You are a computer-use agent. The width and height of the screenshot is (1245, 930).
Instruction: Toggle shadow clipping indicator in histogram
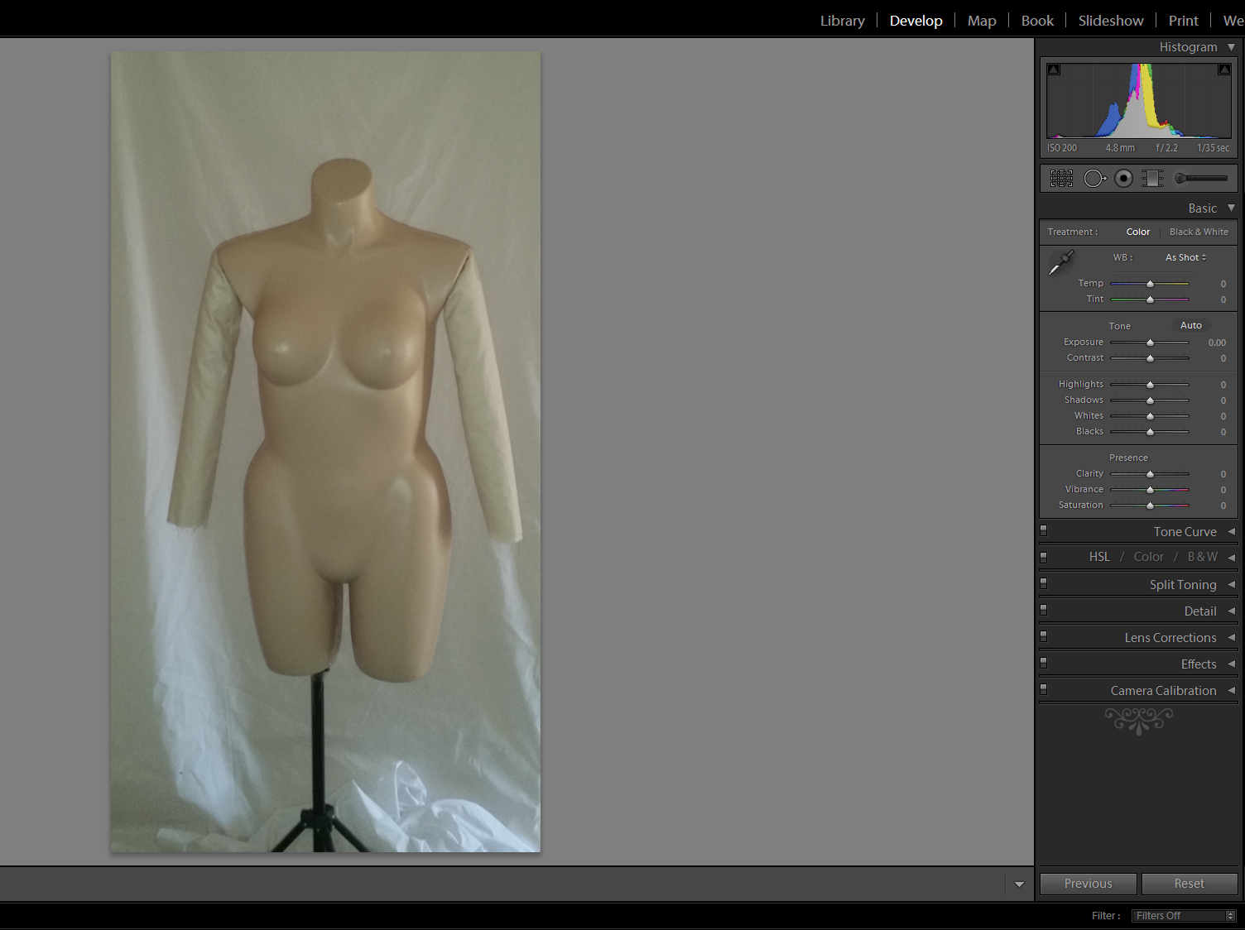point(1054,70)
